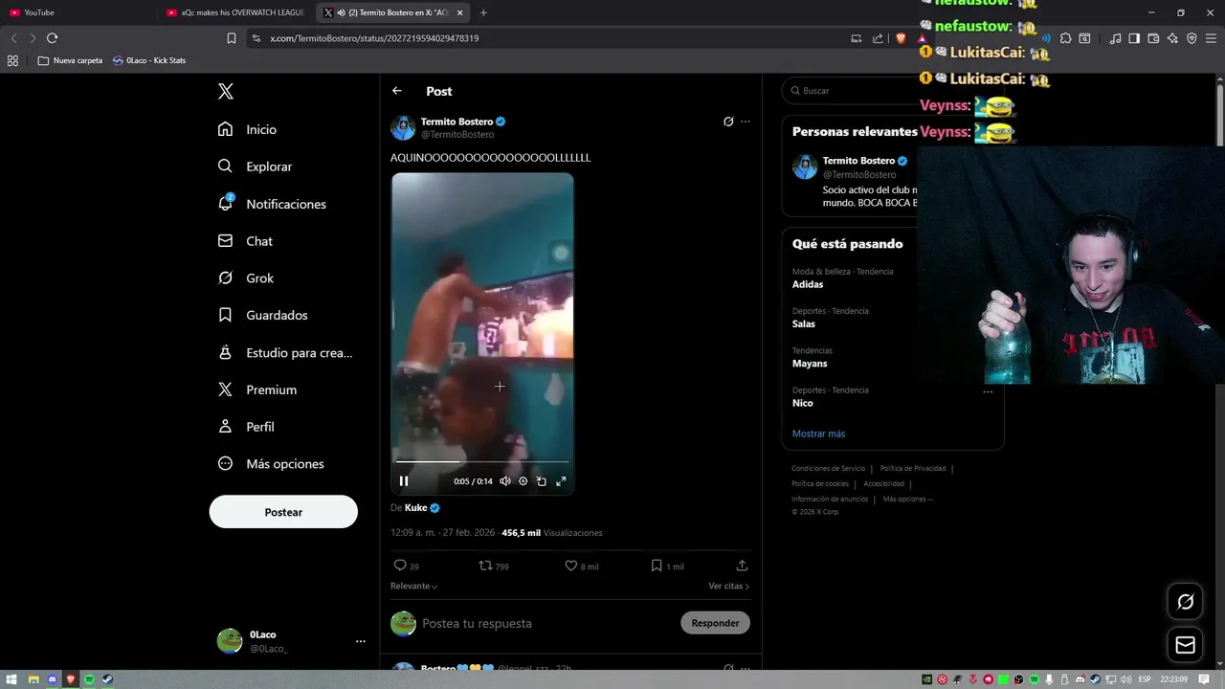Open floating Grok button
Screen dimensions: 1225x689
(x=1186, y=602)
